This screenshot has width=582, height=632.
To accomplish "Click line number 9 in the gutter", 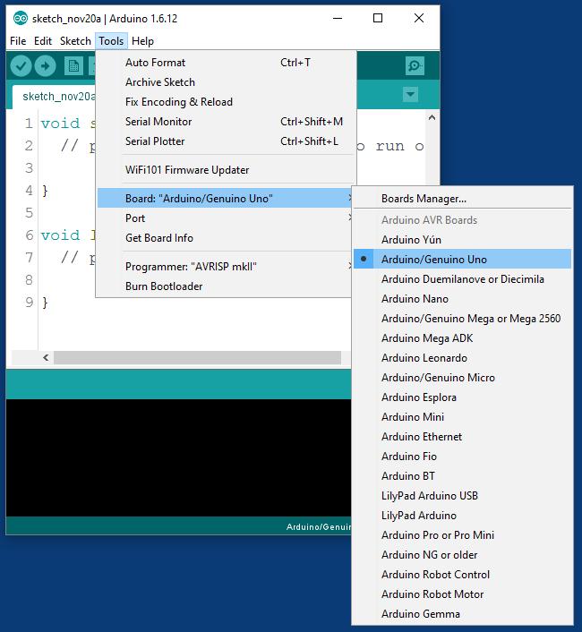I will tap(29, 303).
